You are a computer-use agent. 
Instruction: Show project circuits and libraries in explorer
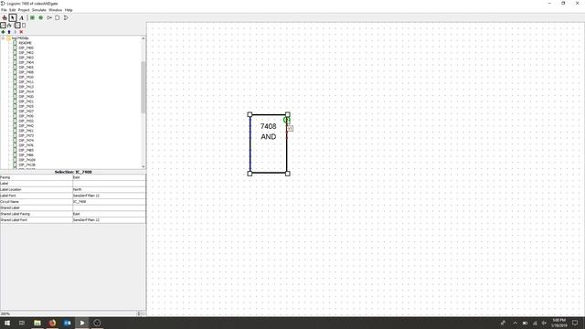pos(3,25)
